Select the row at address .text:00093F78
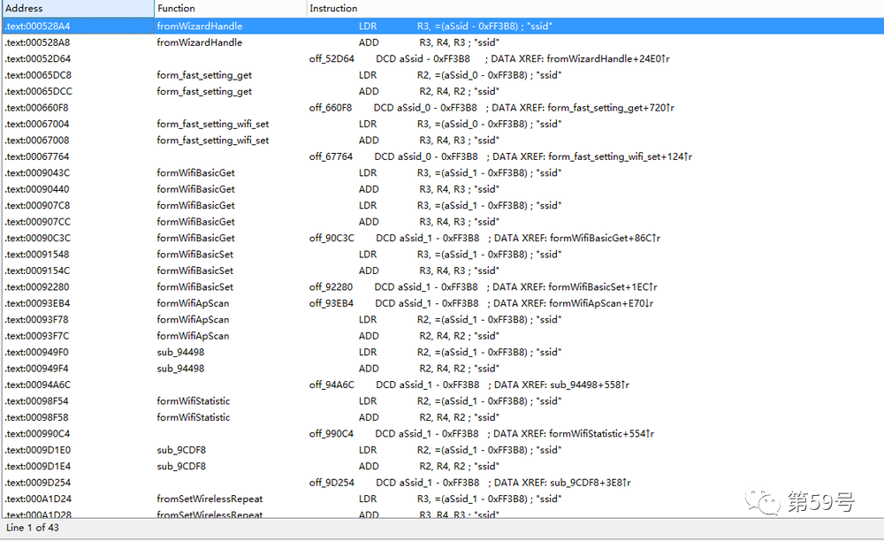 [x=443, y=320]
